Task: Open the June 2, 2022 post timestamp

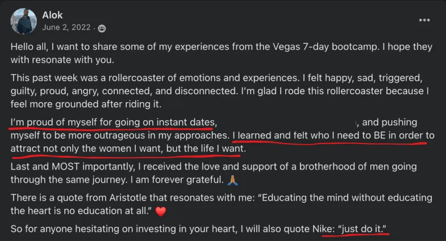Action: (66, 27)
